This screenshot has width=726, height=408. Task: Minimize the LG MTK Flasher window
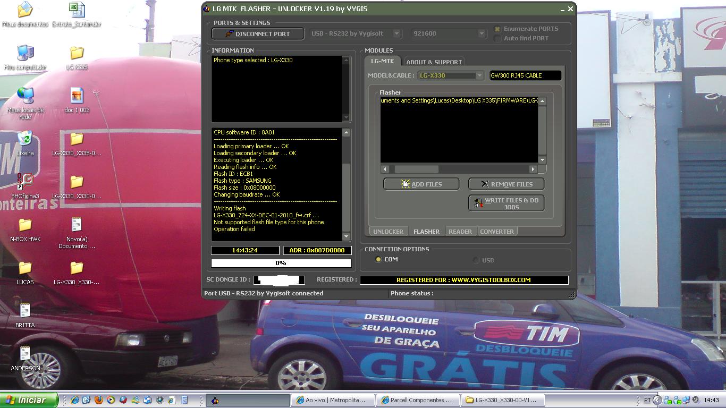563,9
